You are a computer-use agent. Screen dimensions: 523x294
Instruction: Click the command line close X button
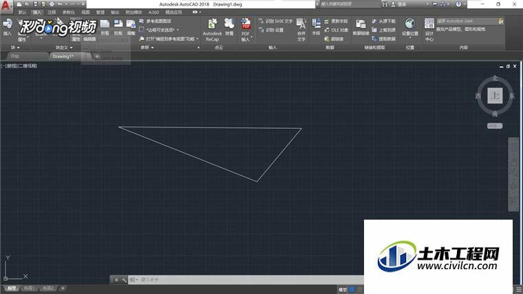pyautogui.click(x=116, y=280)
